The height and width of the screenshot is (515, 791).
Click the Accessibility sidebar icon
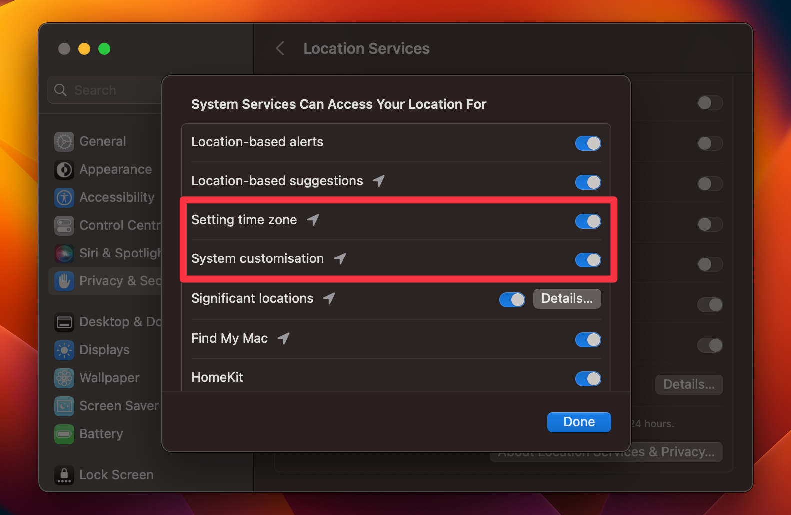[64, 198]
